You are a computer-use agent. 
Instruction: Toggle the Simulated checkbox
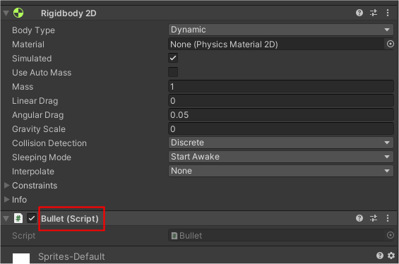(x=173, y=58)
